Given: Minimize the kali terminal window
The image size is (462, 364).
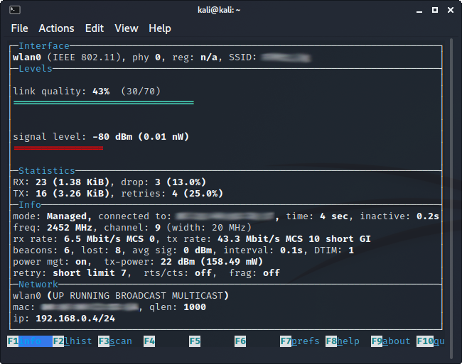Looking at the screenshot, I should click(416, 10).
